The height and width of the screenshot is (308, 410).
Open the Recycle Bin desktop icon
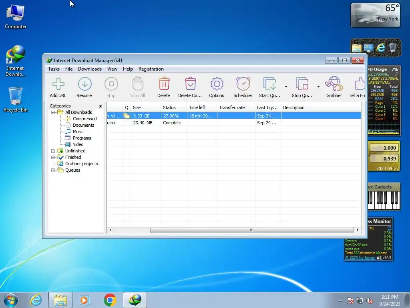pyautogui.click(x=16, y=100)
